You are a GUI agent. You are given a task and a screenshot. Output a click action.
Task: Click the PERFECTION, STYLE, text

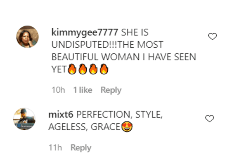click(119, 115)
